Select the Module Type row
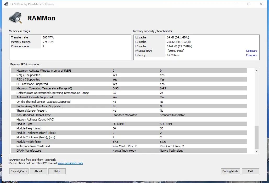Viewport: 269px width, 183px height. [129, 124]
